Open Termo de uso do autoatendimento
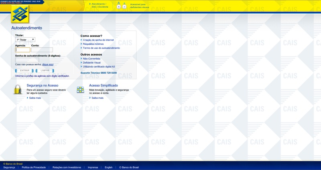 coord(101,48)
